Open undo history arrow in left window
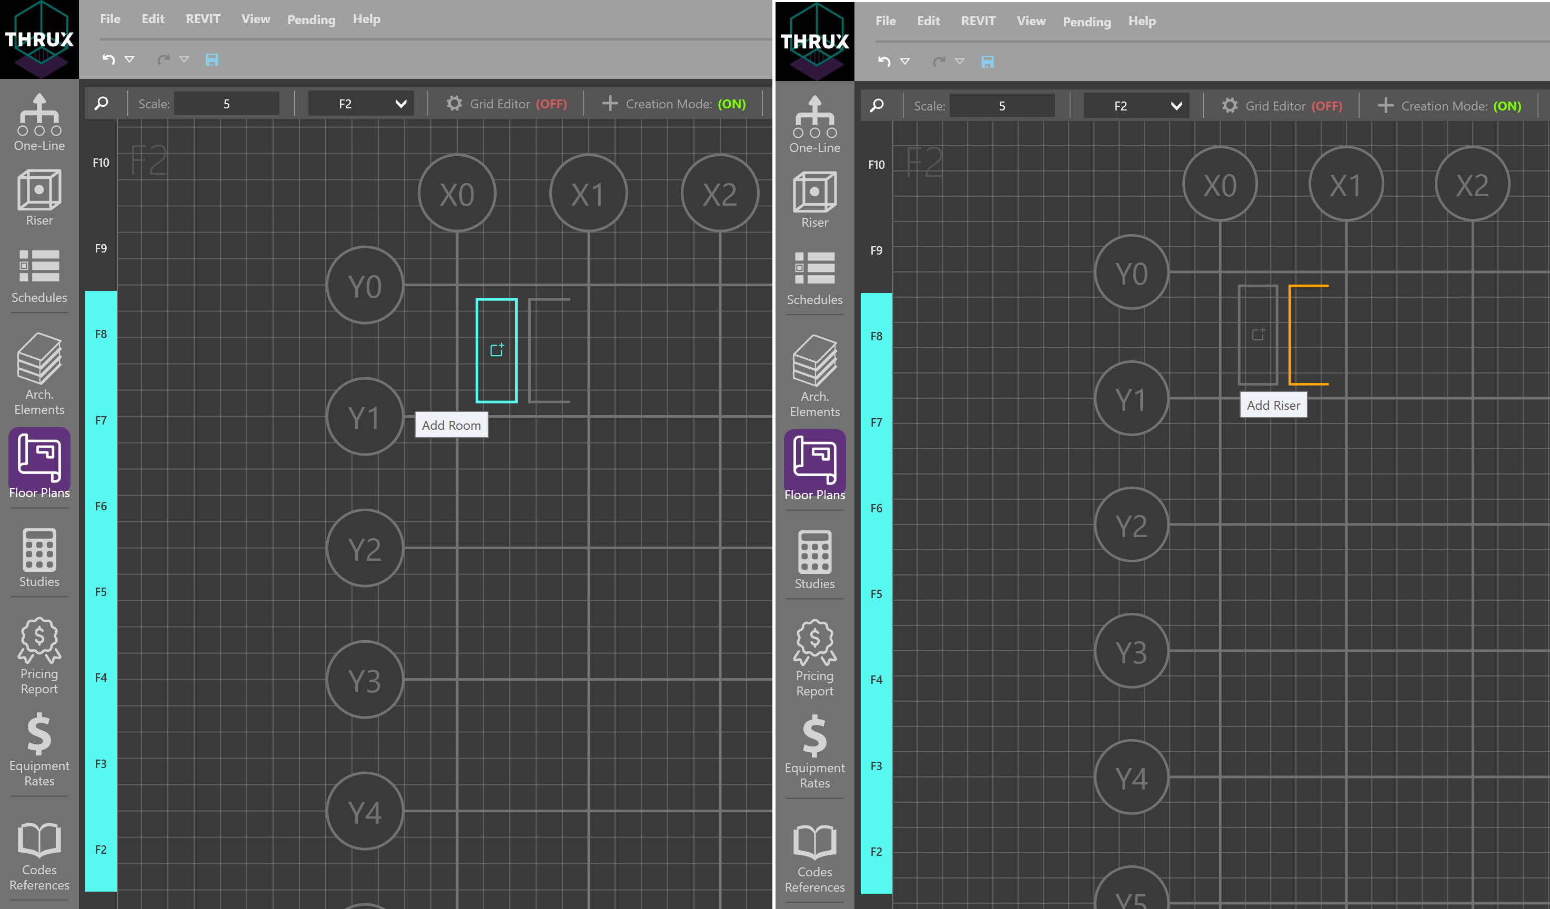The image size is (1550, 909). tap(130, 59)
